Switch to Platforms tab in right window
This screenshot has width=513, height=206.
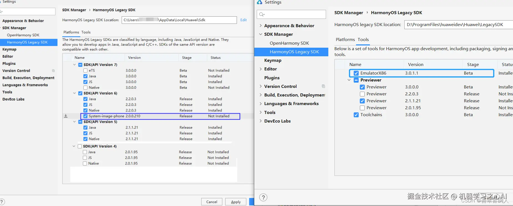coord(345,40)
